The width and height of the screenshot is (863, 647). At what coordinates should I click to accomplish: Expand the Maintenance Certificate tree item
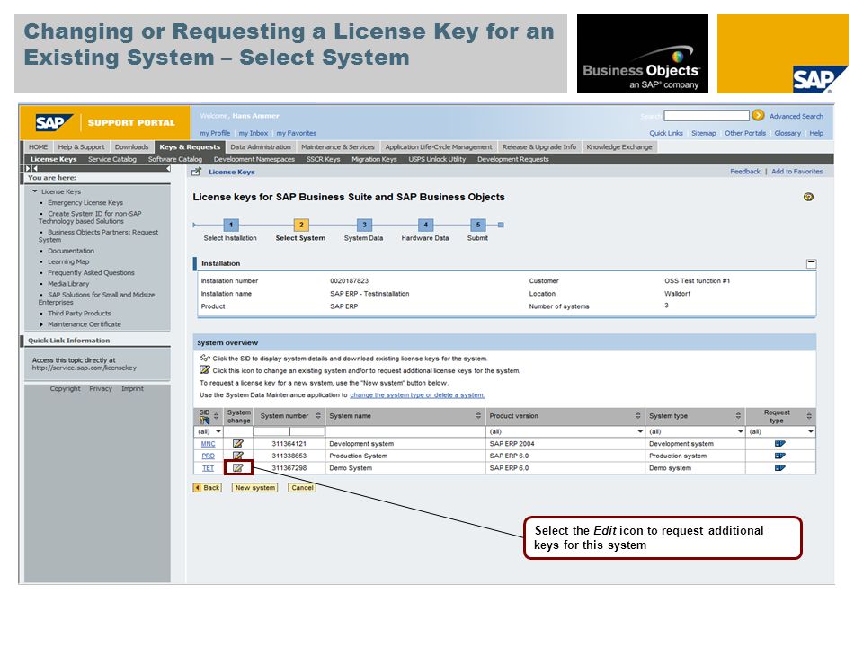click(41, 324)
